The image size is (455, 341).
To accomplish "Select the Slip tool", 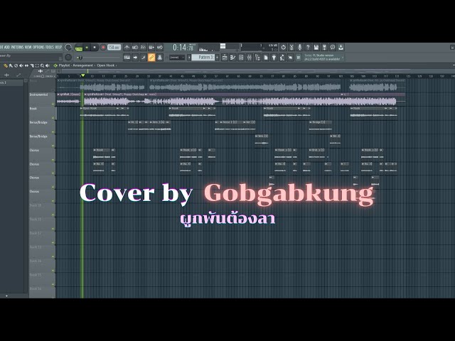I will point(26,66).
